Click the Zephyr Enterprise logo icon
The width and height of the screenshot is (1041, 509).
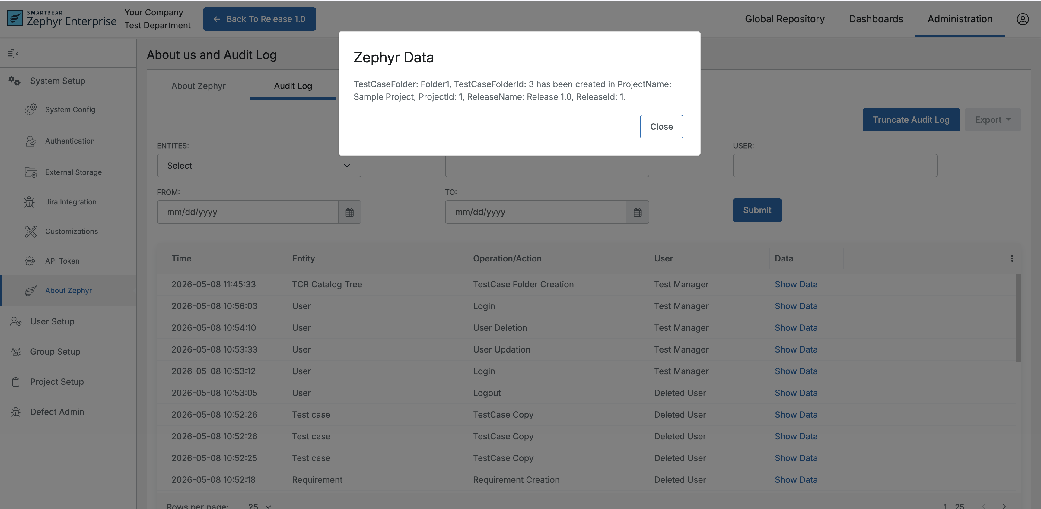point(15,18)
